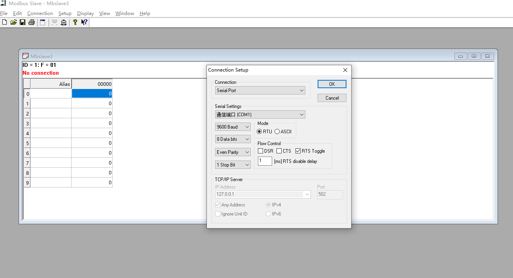Open the File menu

point(4,13)
